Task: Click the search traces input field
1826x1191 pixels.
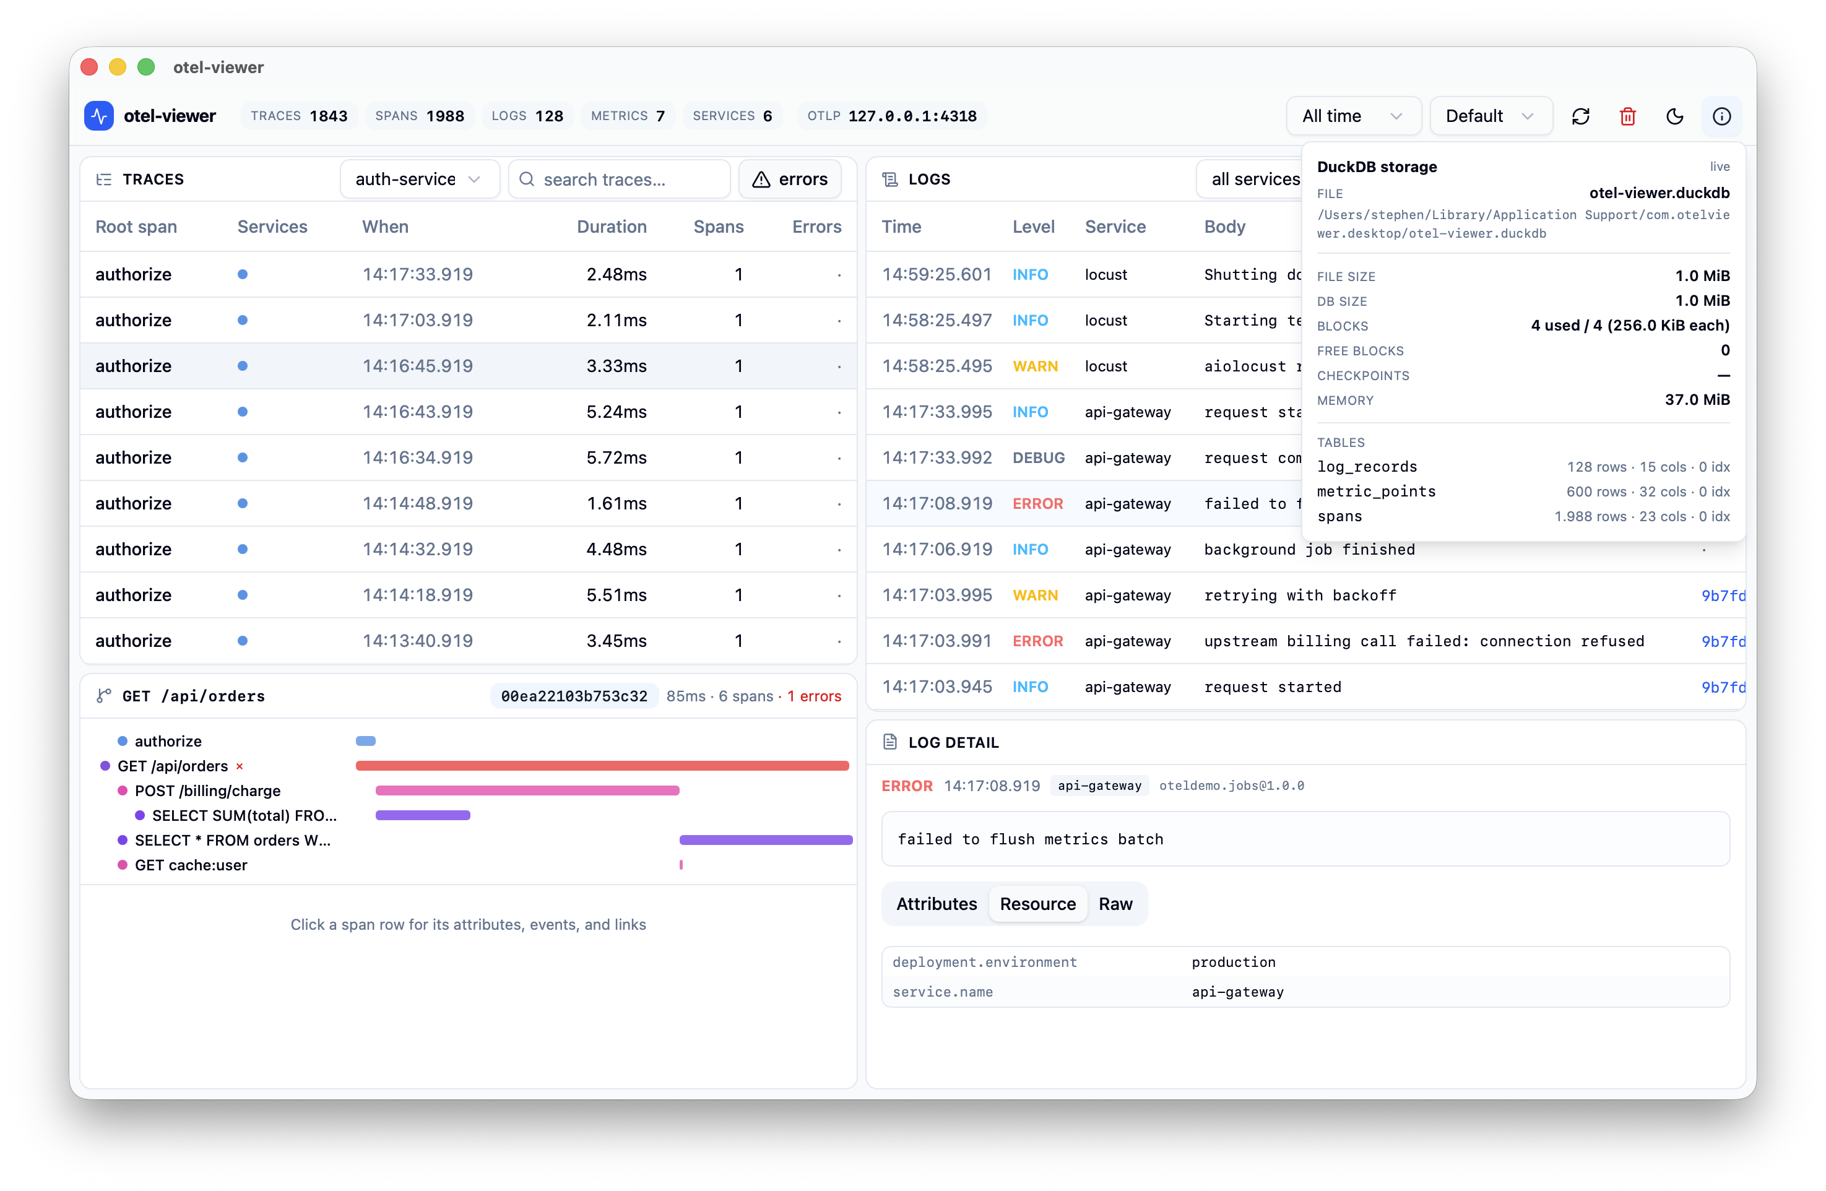Action: click(619, 180)
